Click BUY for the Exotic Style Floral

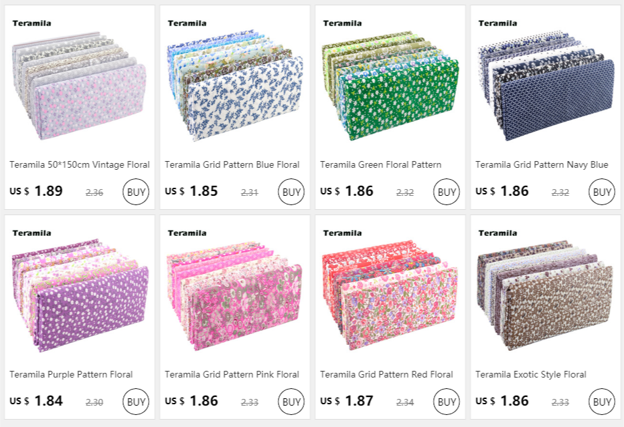click(602, 402)
